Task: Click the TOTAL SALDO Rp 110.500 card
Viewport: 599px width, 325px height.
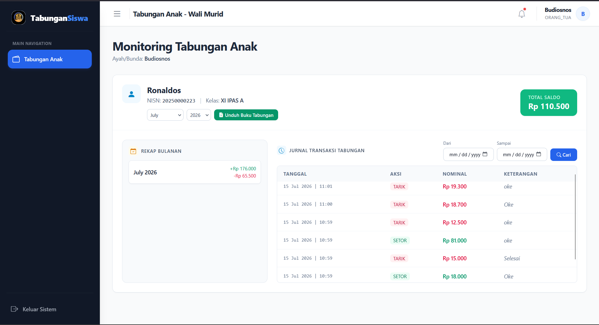Action: (x=548, y=102)
